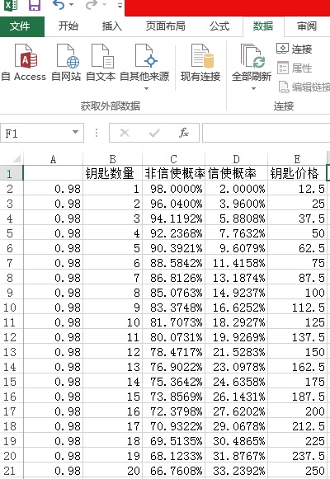The width and height of the screenshot is (330, 479).
Task: Expand the 全部刷新 dropdown arrow
Action: coord(253,88)
